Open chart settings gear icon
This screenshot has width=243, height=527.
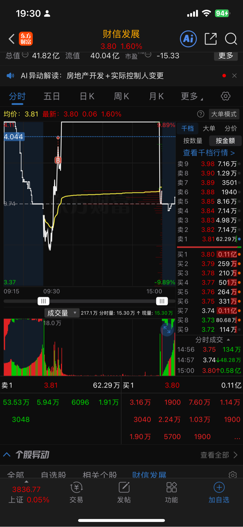[x=226, y=96]
